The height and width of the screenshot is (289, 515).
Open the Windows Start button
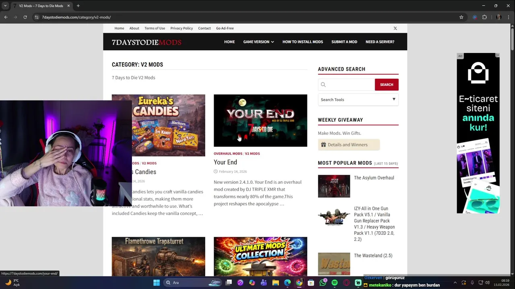pos(157,283)
